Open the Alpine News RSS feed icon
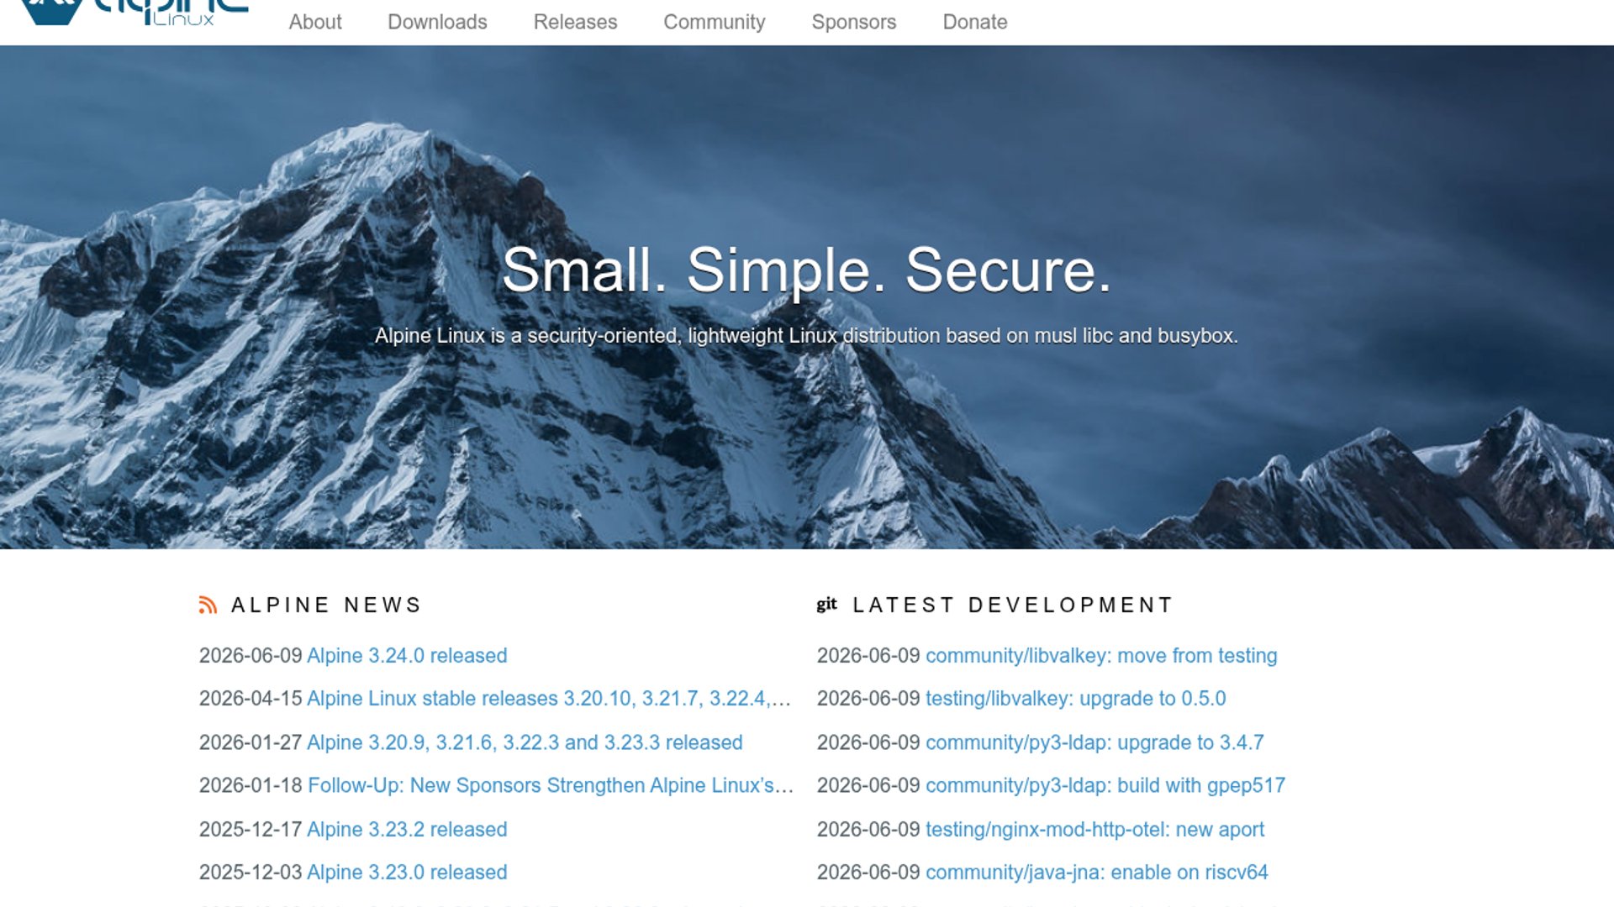The image size is (1614, 907). [x=208, y=605]
